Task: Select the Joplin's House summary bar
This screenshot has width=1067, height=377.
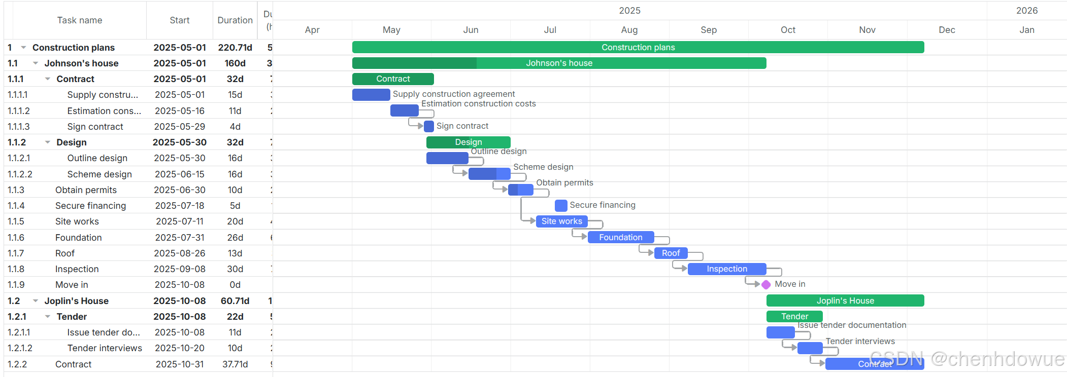Action: click(x=845, y=300)
